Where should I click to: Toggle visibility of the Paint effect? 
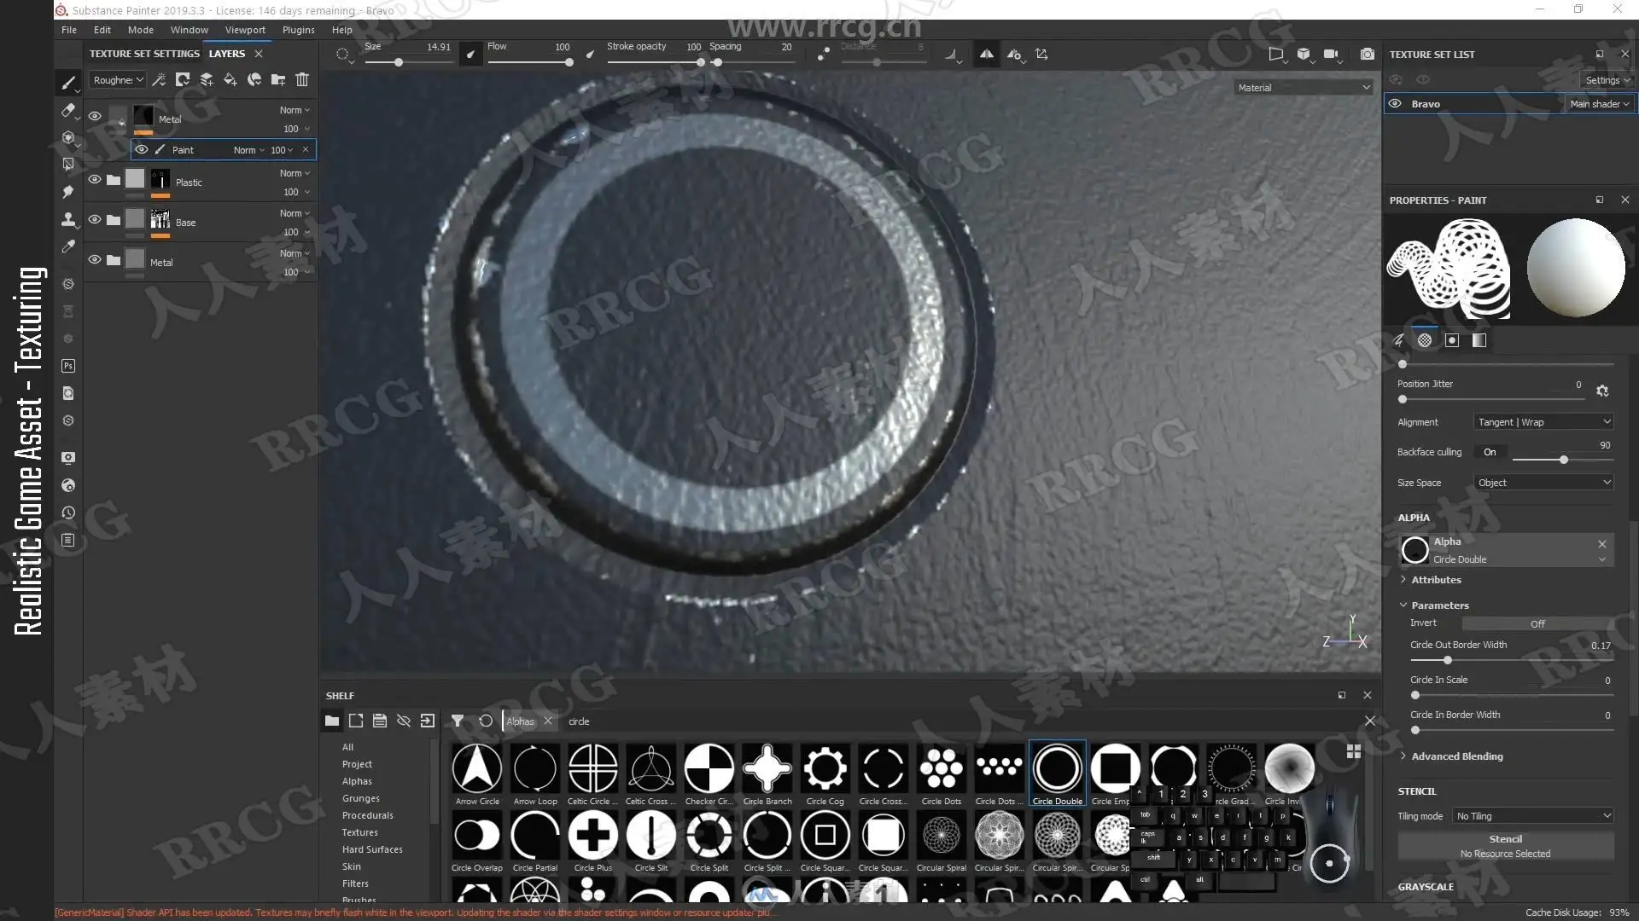tap(142, 149)
